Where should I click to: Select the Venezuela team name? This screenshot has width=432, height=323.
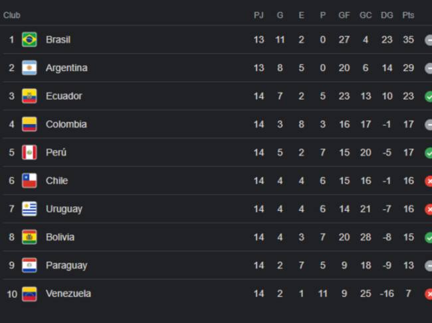tap(68, 294)
